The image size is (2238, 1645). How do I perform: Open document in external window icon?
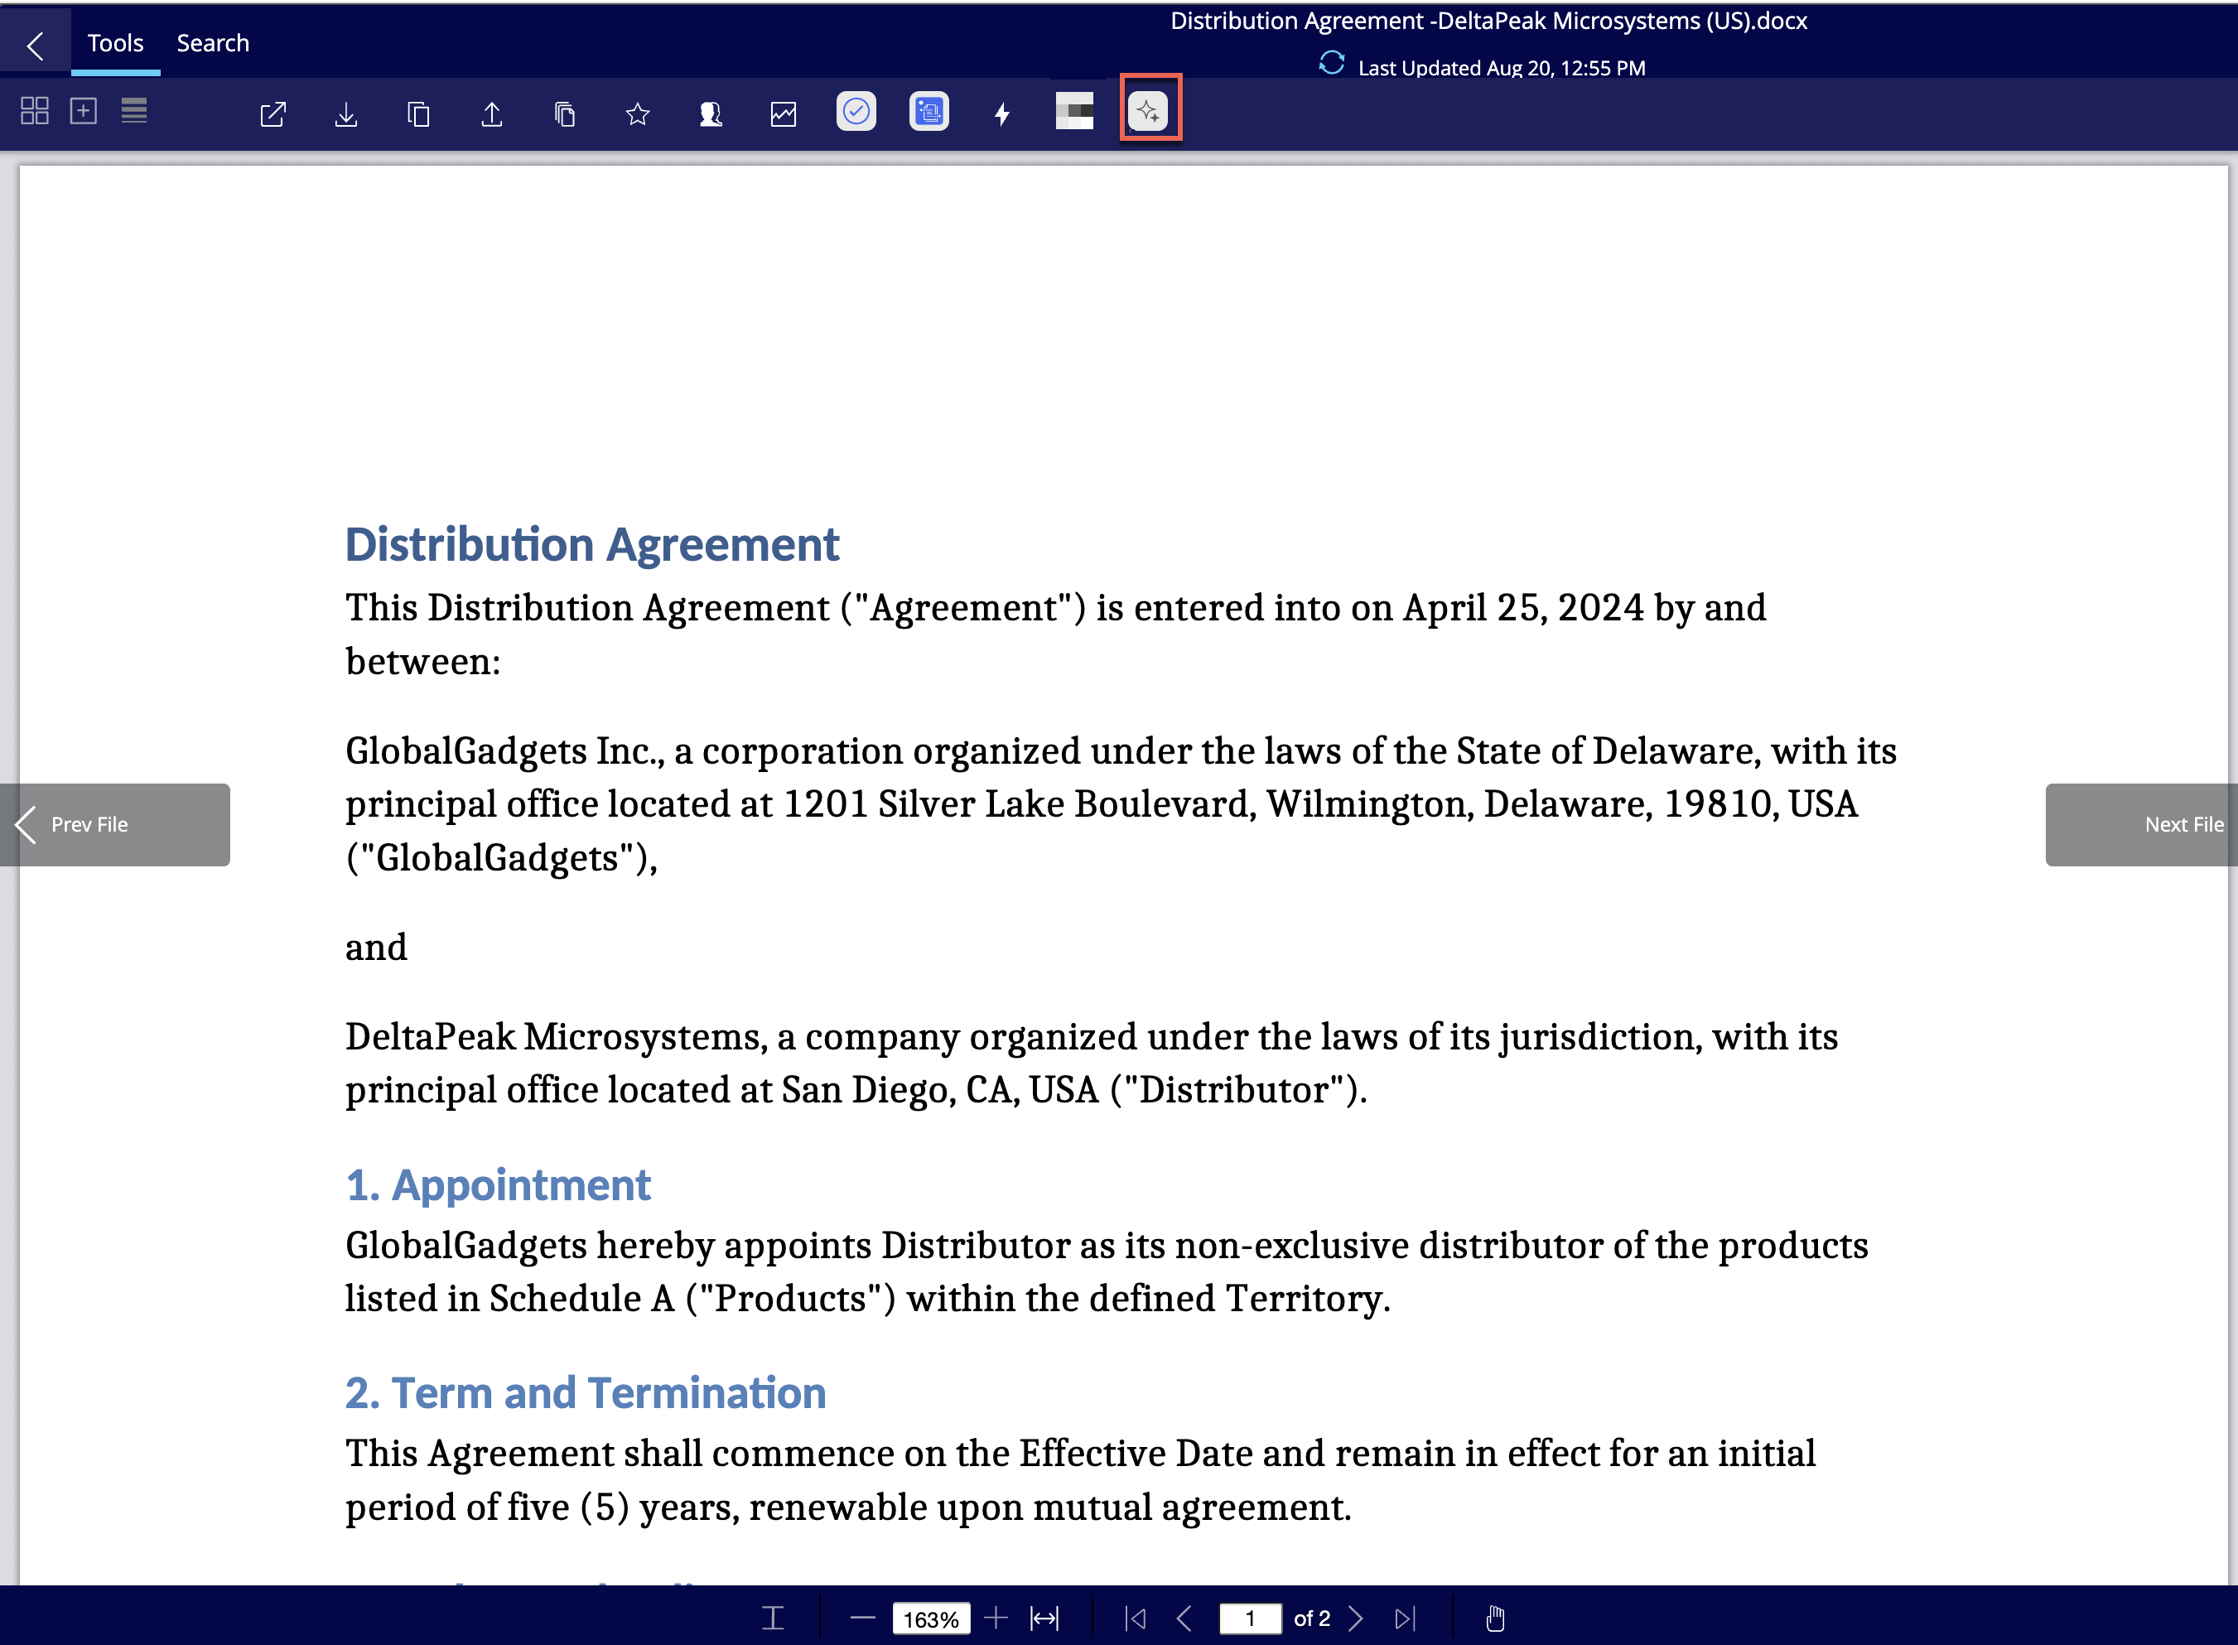273,114
